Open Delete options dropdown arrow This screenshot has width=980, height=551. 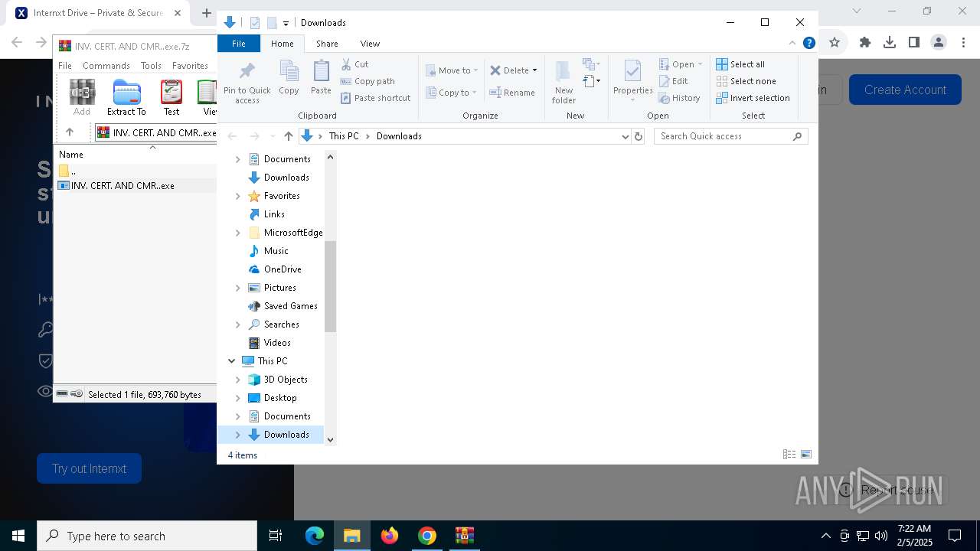[x=534, y=70]
